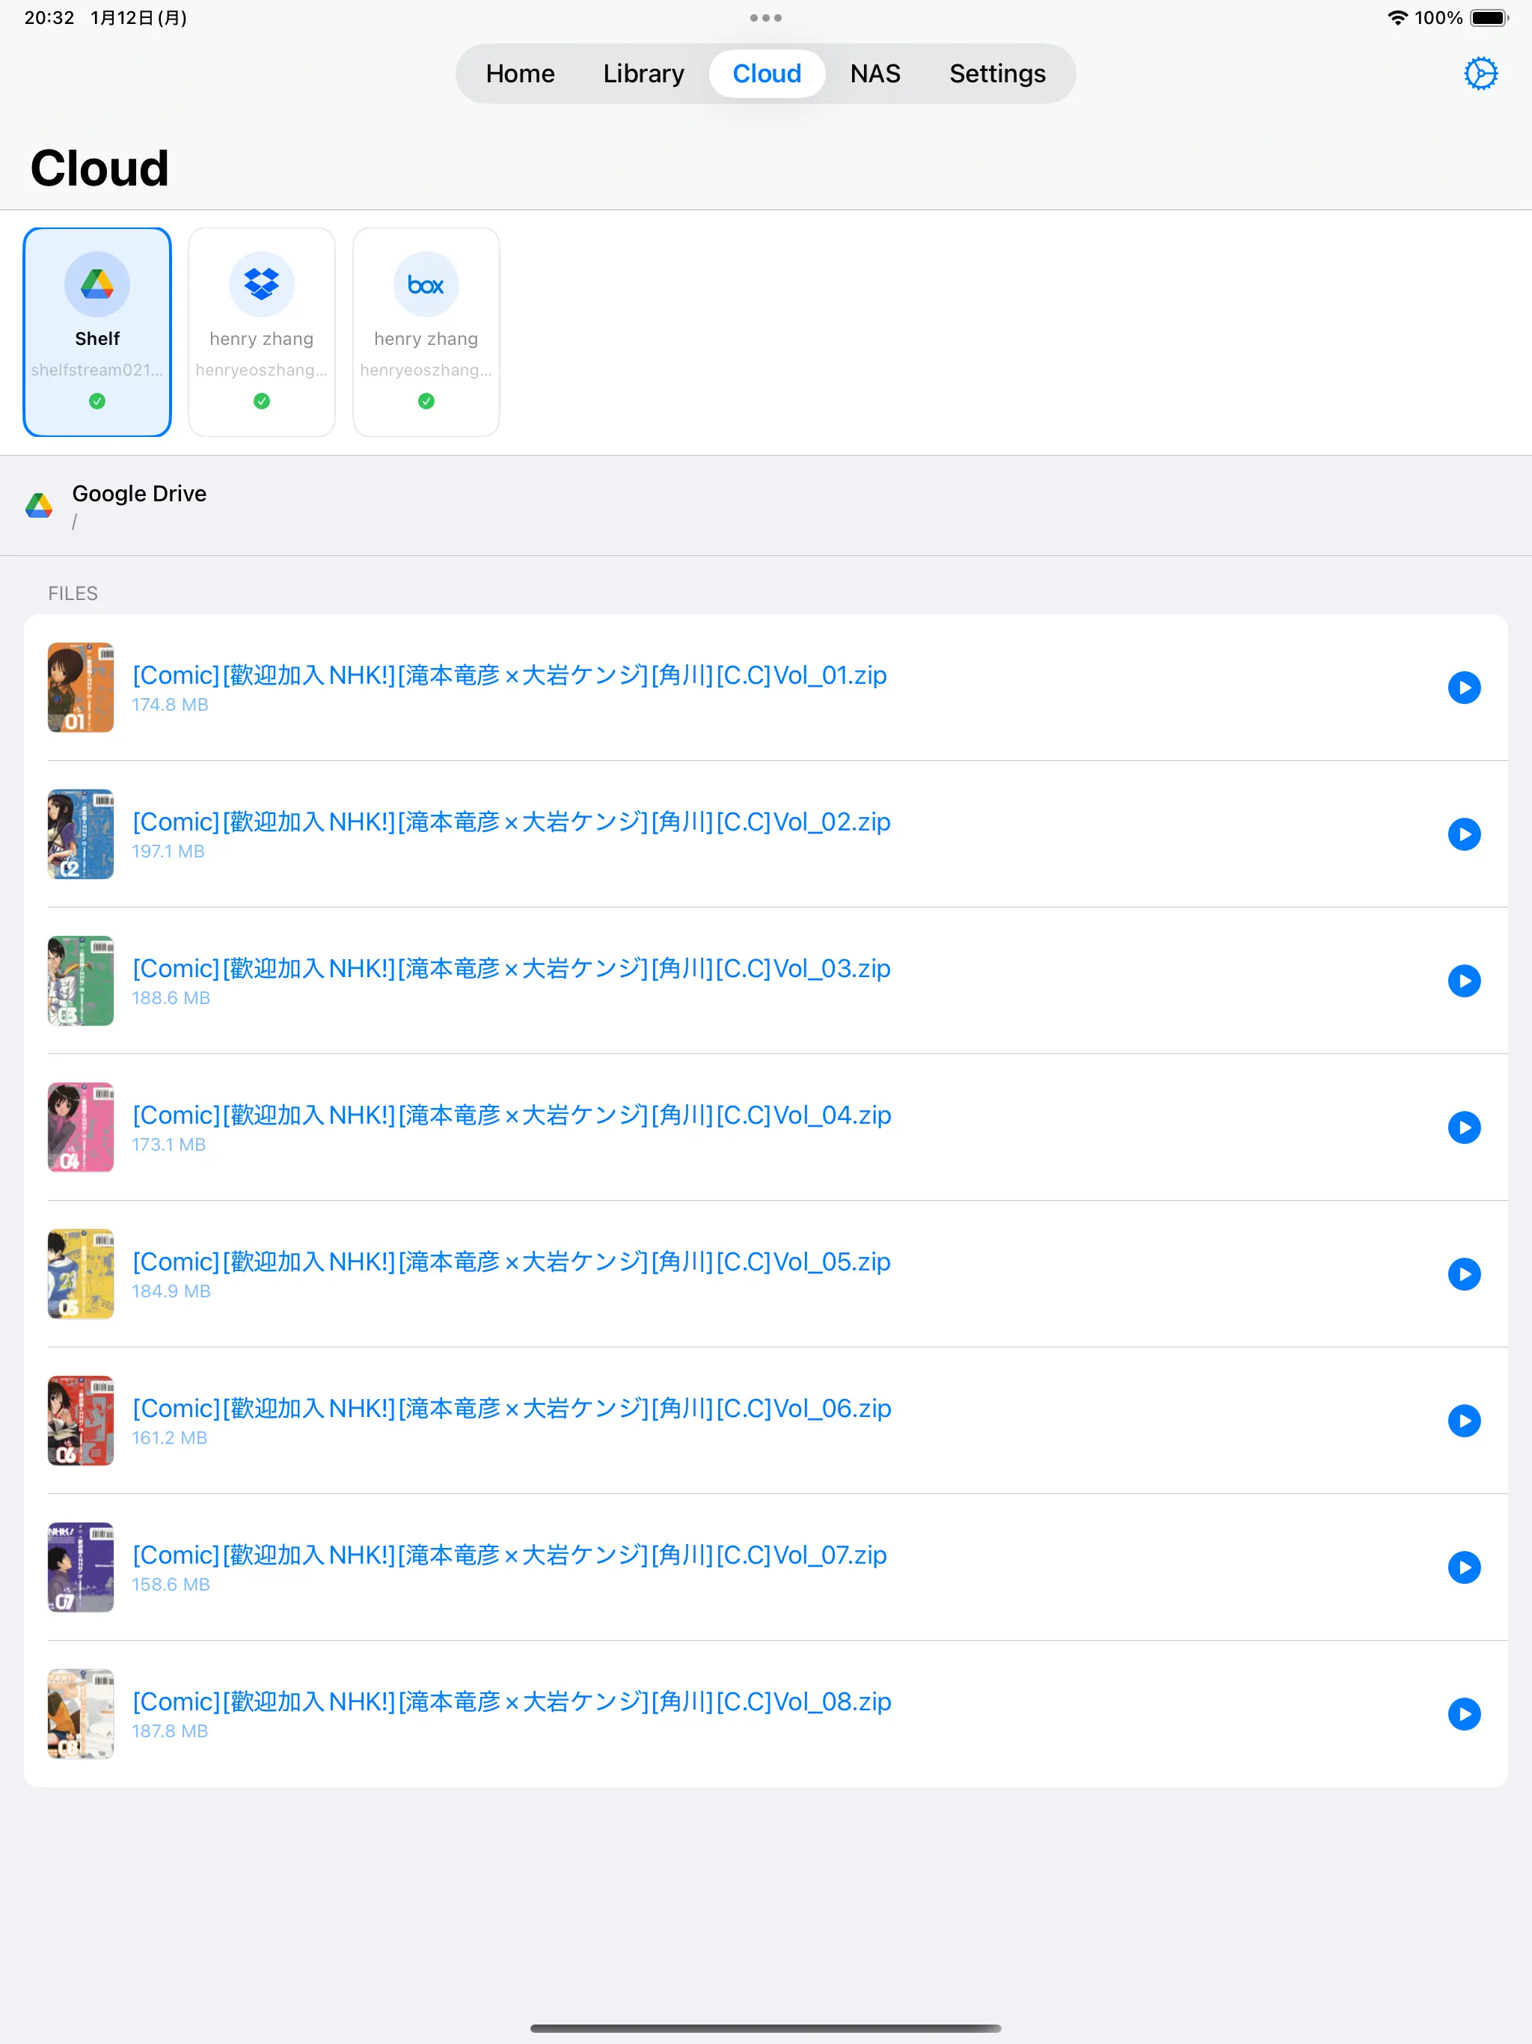Open the gear icon in top right
This screenshot has height=2044, width=1532.
[1480, 74]
